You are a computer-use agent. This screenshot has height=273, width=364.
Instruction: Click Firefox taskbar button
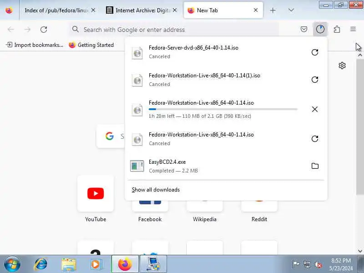(x=125, y=264)
